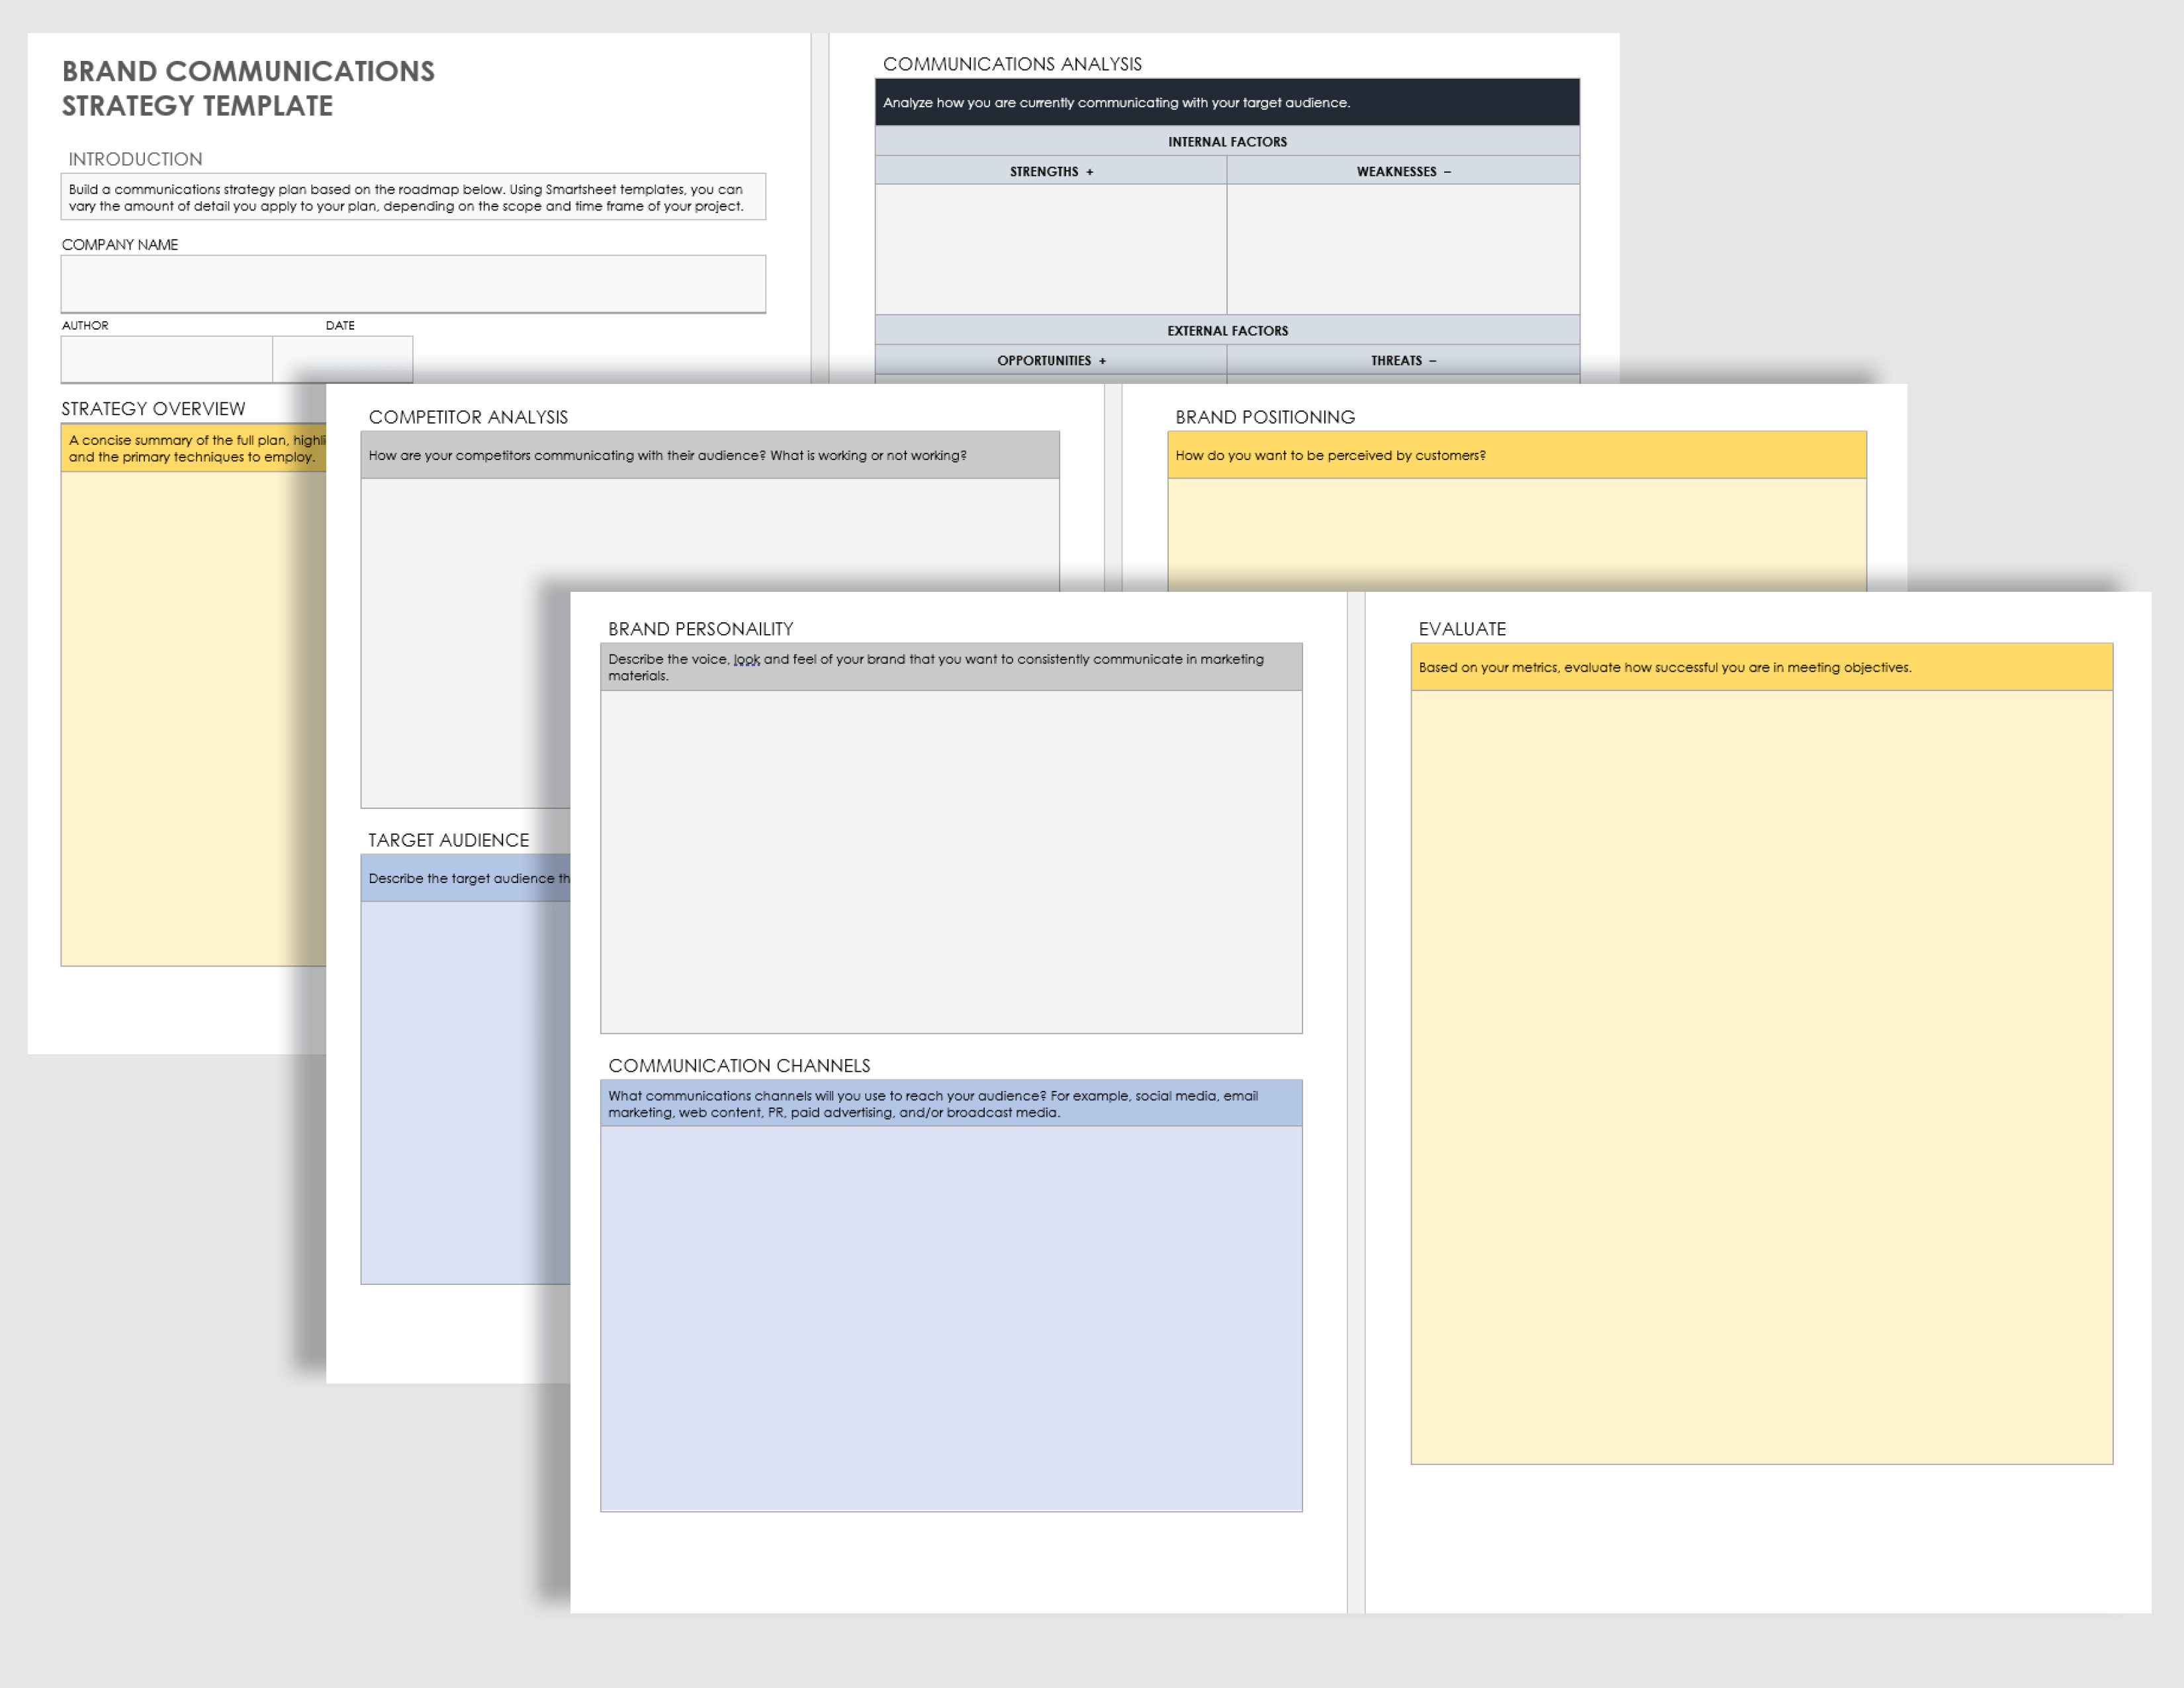Image resolution: width=2184 pixels, height=1688 pixels.
Task: Click the 'What communications channels will you use' prompt
Action: pyautogui.click(x=951, y=1103)
